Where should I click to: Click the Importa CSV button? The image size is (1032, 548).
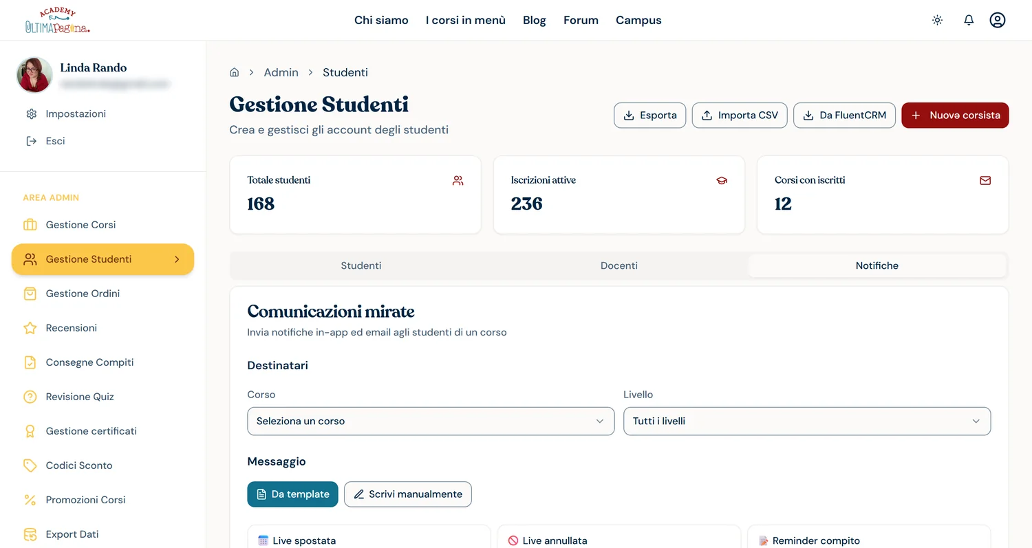tap(740, 116)
